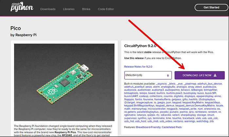This screenshot has height=137, width=229.
Task: Open the rainbowio module link
Action: point(201,112)
